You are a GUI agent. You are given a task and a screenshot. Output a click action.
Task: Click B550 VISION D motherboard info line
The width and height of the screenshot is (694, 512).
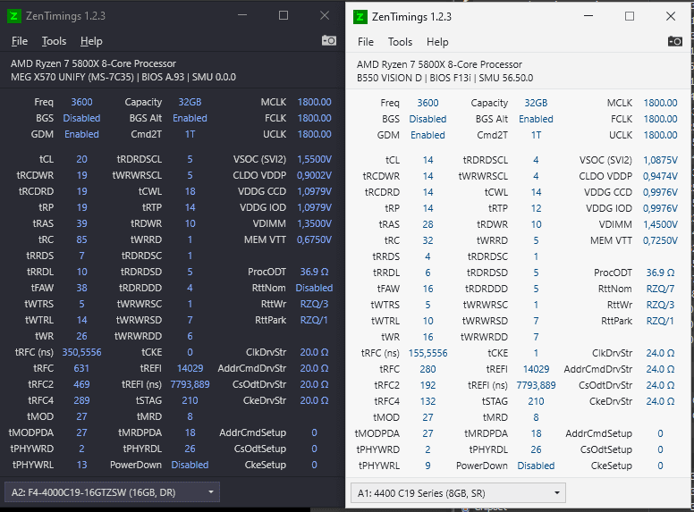tap(444, 78)
